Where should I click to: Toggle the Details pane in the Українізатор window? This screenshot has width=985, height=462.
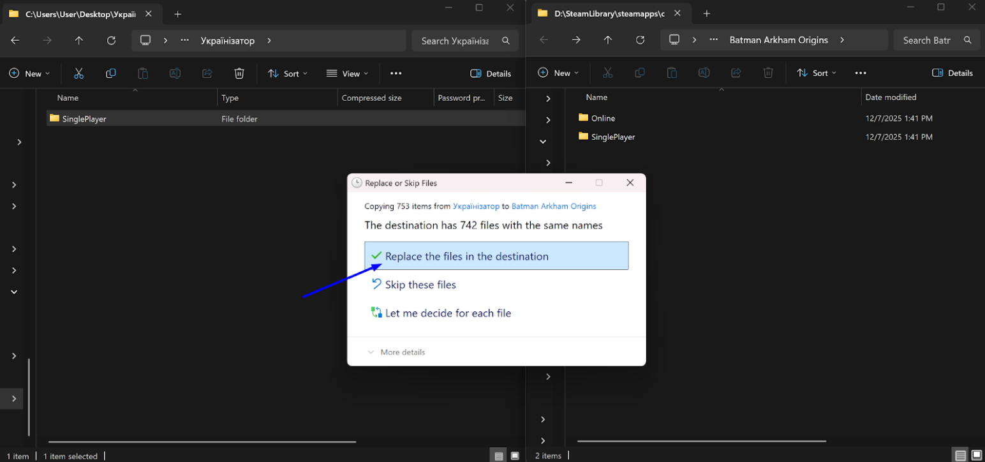[x=491, y=73]
